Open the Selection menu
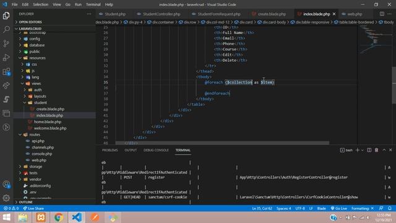 coord(40,4)
